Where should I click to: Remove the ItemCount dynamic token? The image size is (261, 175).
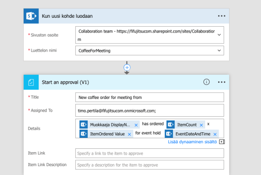[201, 125]
